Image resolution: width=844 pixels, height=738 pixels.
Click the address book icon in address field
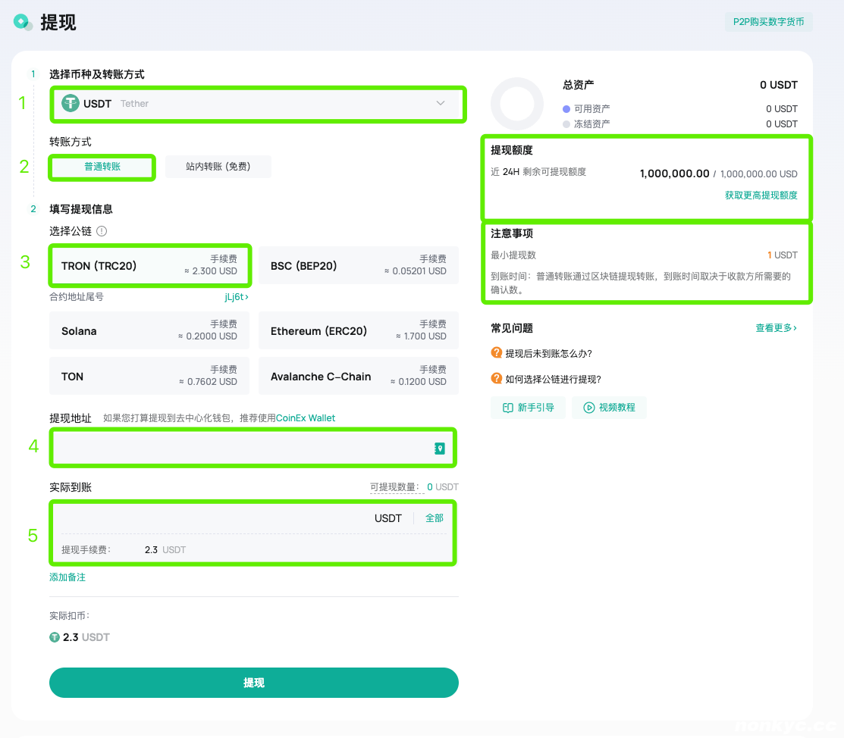pos(439,449)
